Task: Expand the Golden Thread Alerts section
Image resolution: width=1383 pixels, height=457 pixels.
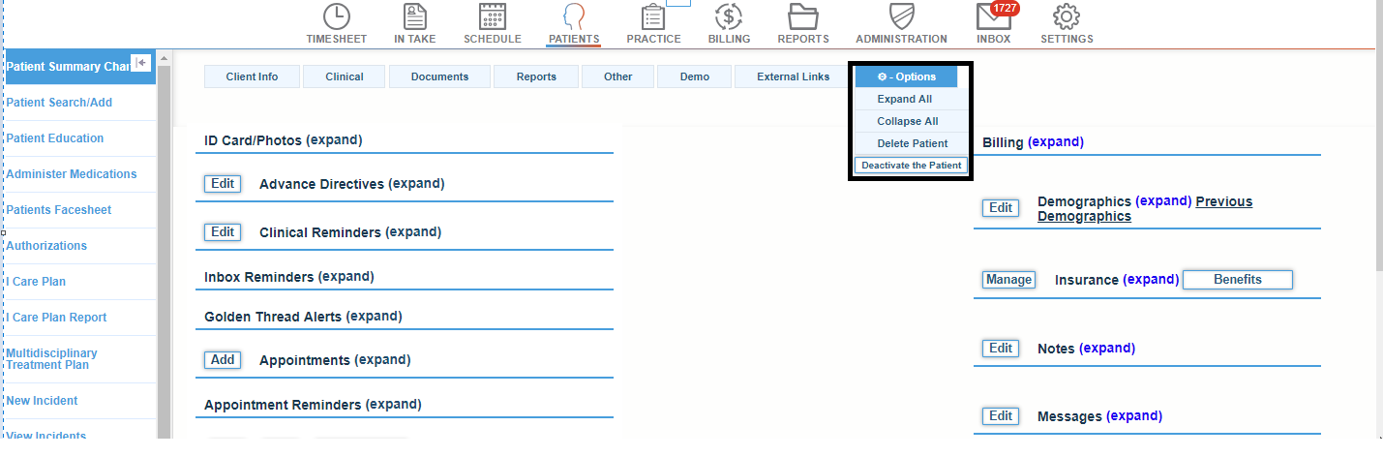Action: pyautogui.click(x=374, y=317)
